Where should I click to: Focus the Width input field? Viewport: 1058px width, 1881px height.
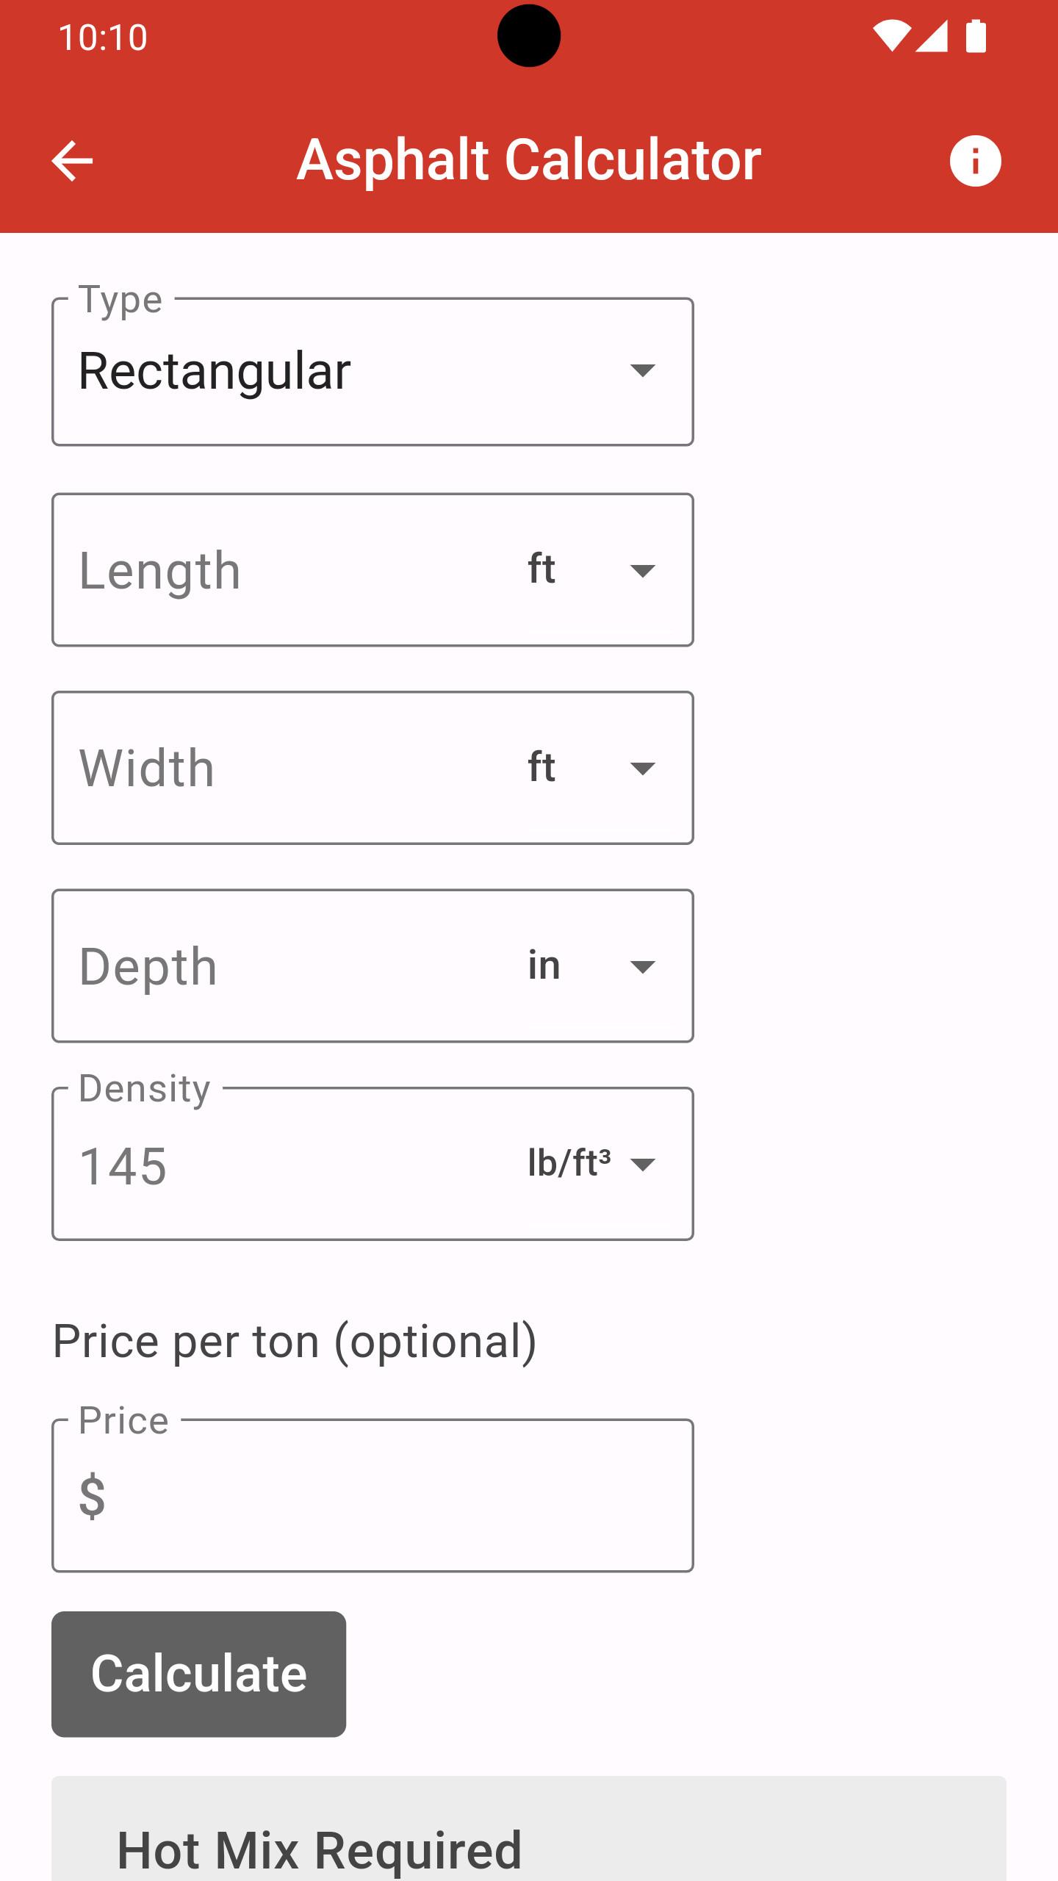point(287,769)
